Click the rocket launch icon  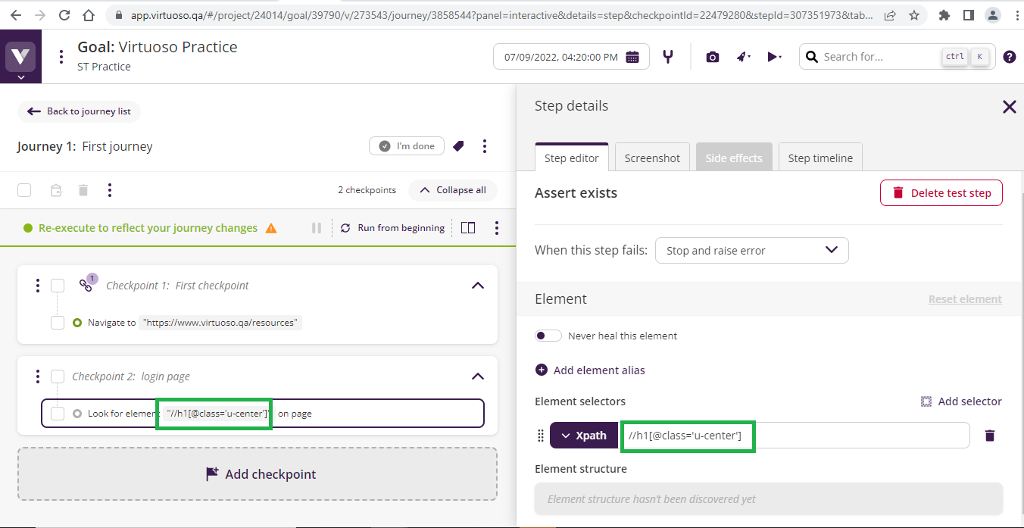point(743,57)
